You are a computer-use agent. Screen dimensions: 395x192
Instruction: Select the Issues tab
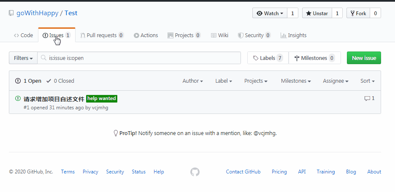coord(57,35)
